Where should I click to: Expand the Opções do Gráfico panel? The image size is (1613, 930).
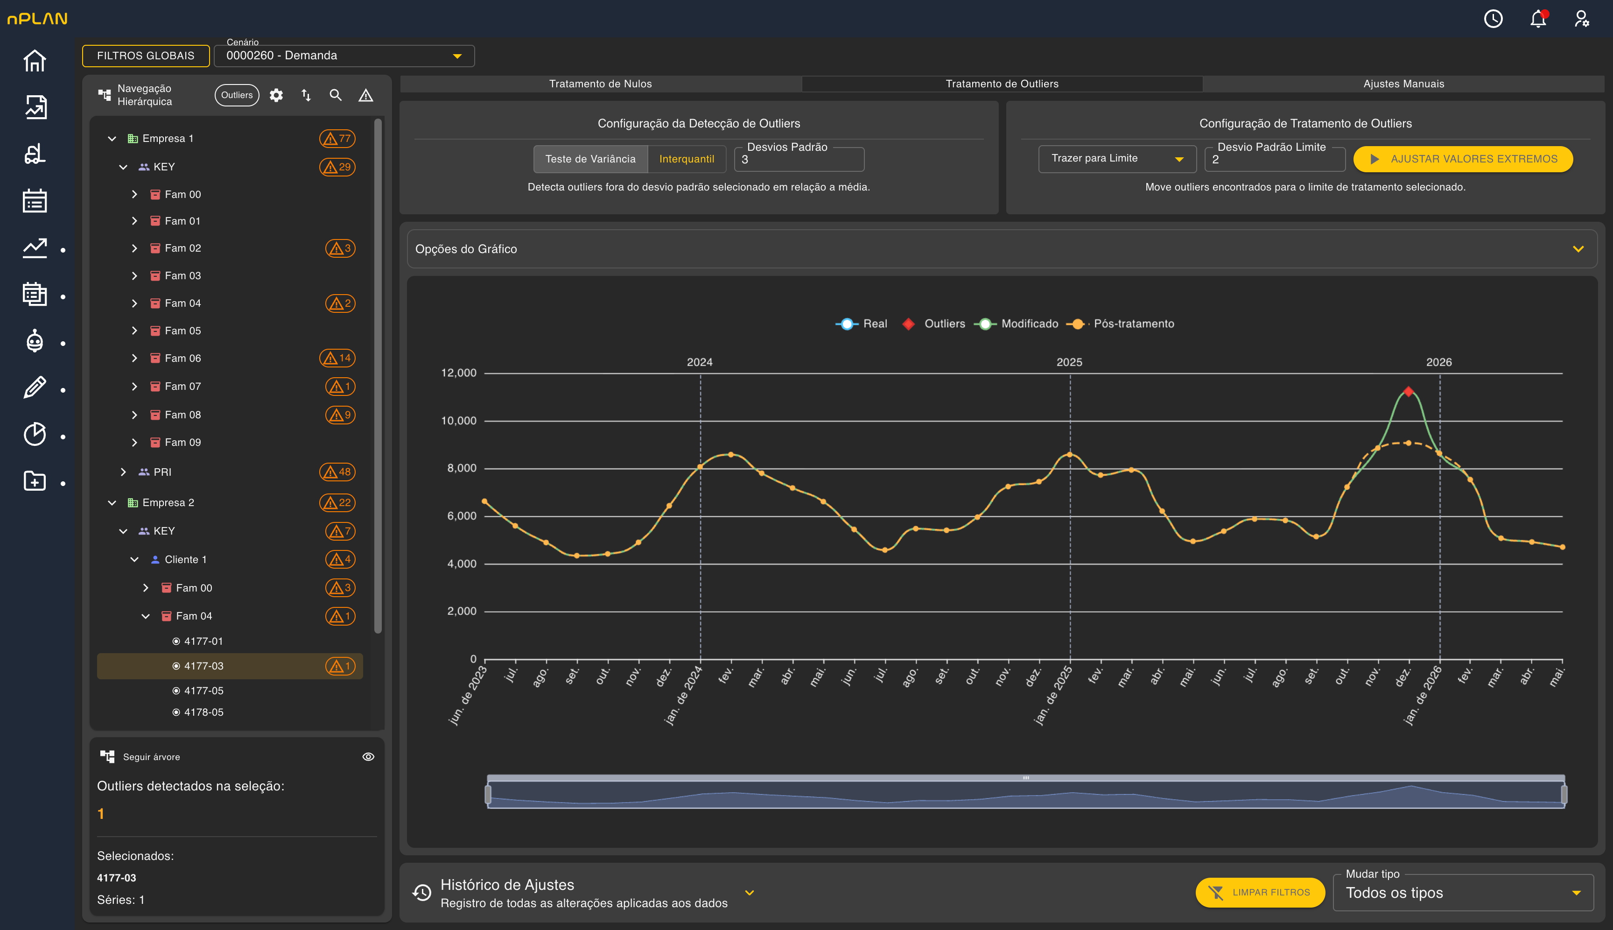[1002, 249]
